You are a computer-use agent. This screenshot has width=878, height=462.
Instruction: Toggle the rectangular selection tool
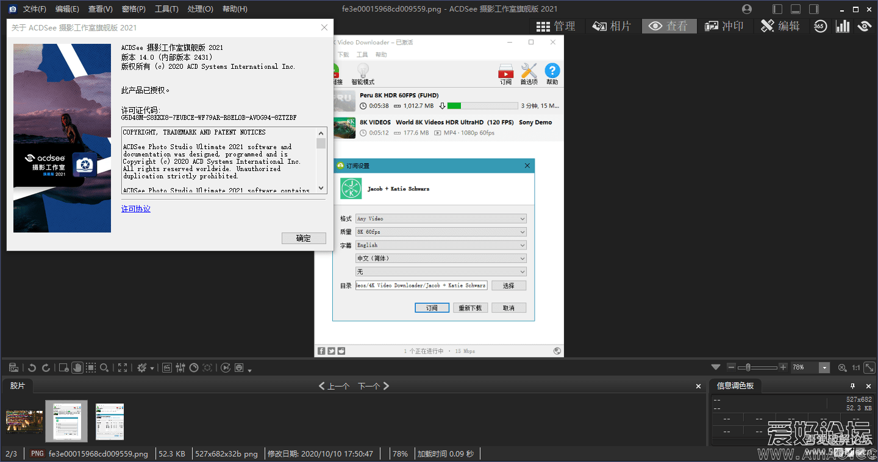tap(91, 368)
